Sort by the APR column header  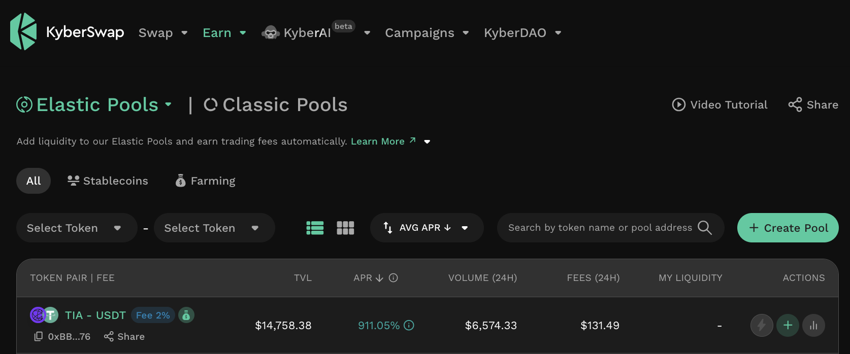tap(368, 278)
